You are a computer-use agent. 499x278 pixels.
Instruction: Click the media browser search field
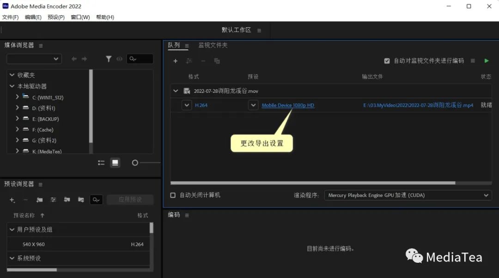coord(140,59)
